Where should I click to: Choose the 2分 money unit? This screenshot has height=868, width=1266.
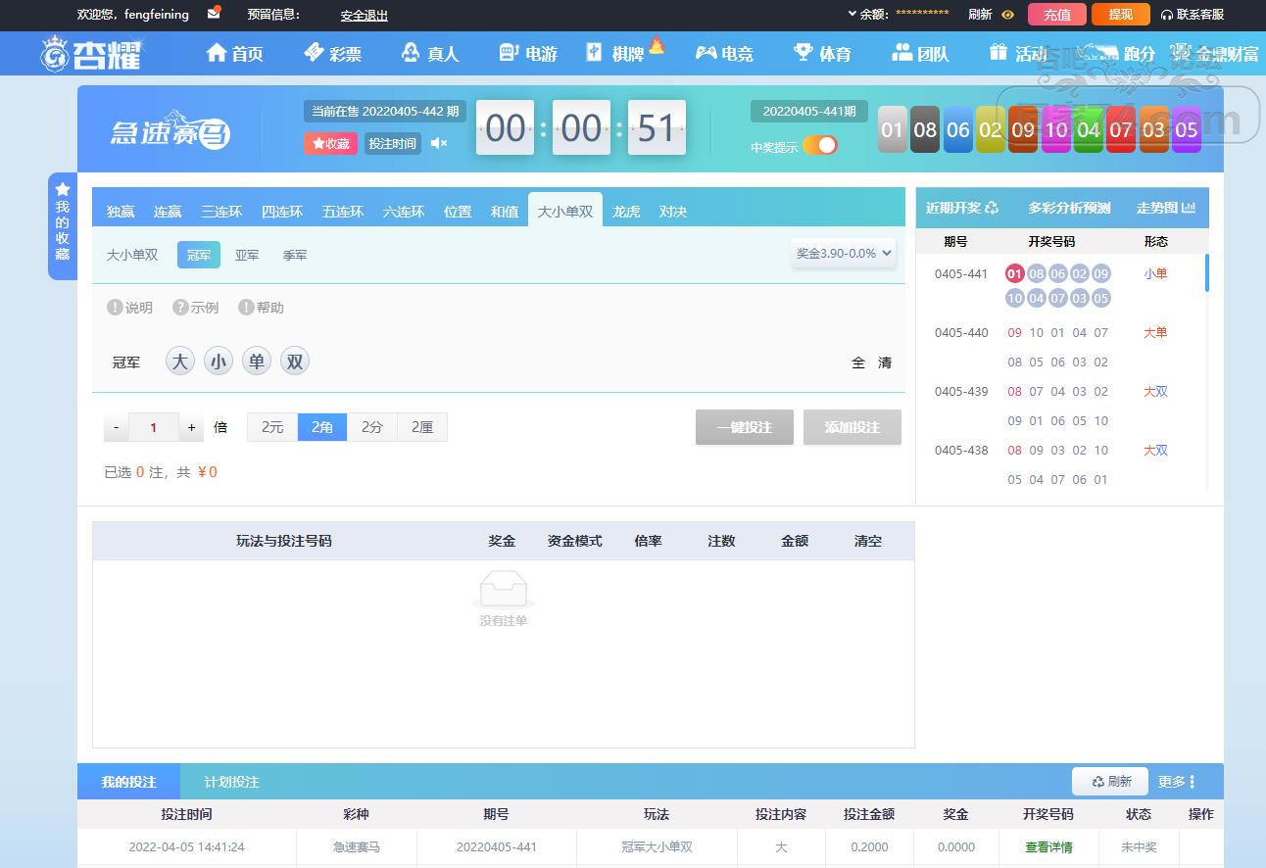coord(372,427)
